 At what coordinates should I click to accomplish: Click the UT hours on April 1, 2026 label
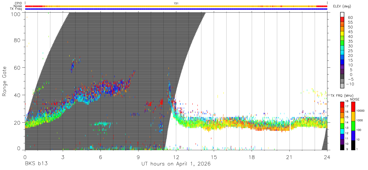pyautogui.click(x=176, y=164)
